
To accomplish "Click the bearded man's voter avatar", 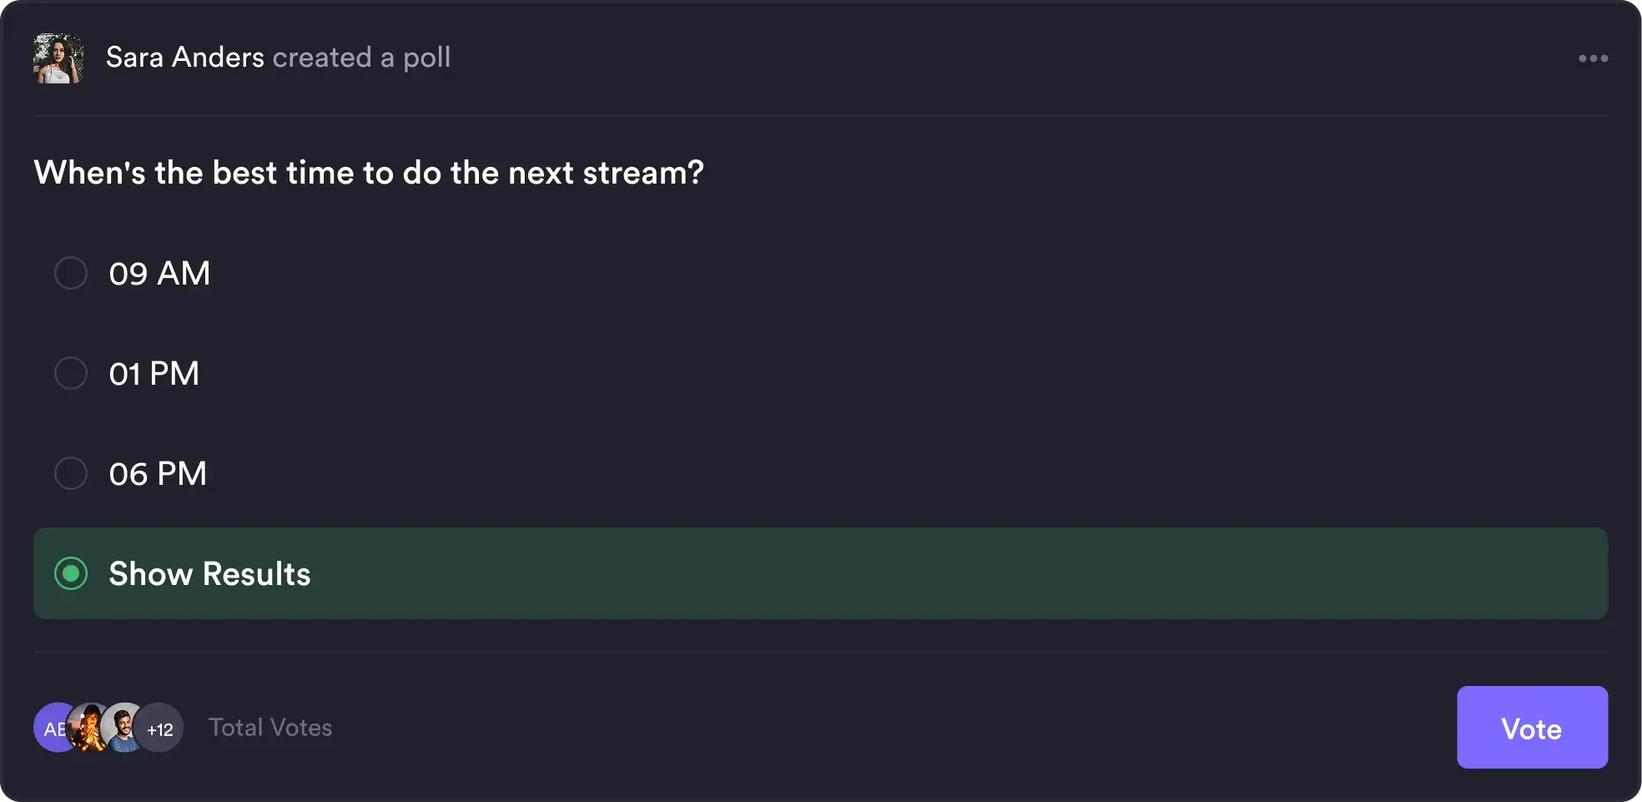I will tap(123, 728).
